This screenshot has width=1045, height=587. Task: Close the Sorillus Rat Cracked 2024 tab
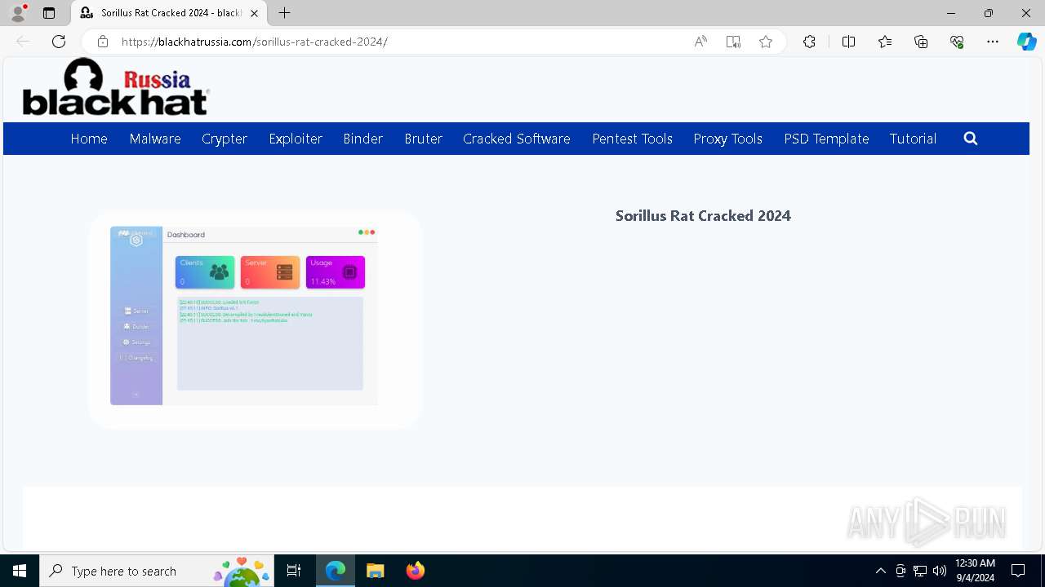pos(254,13)
